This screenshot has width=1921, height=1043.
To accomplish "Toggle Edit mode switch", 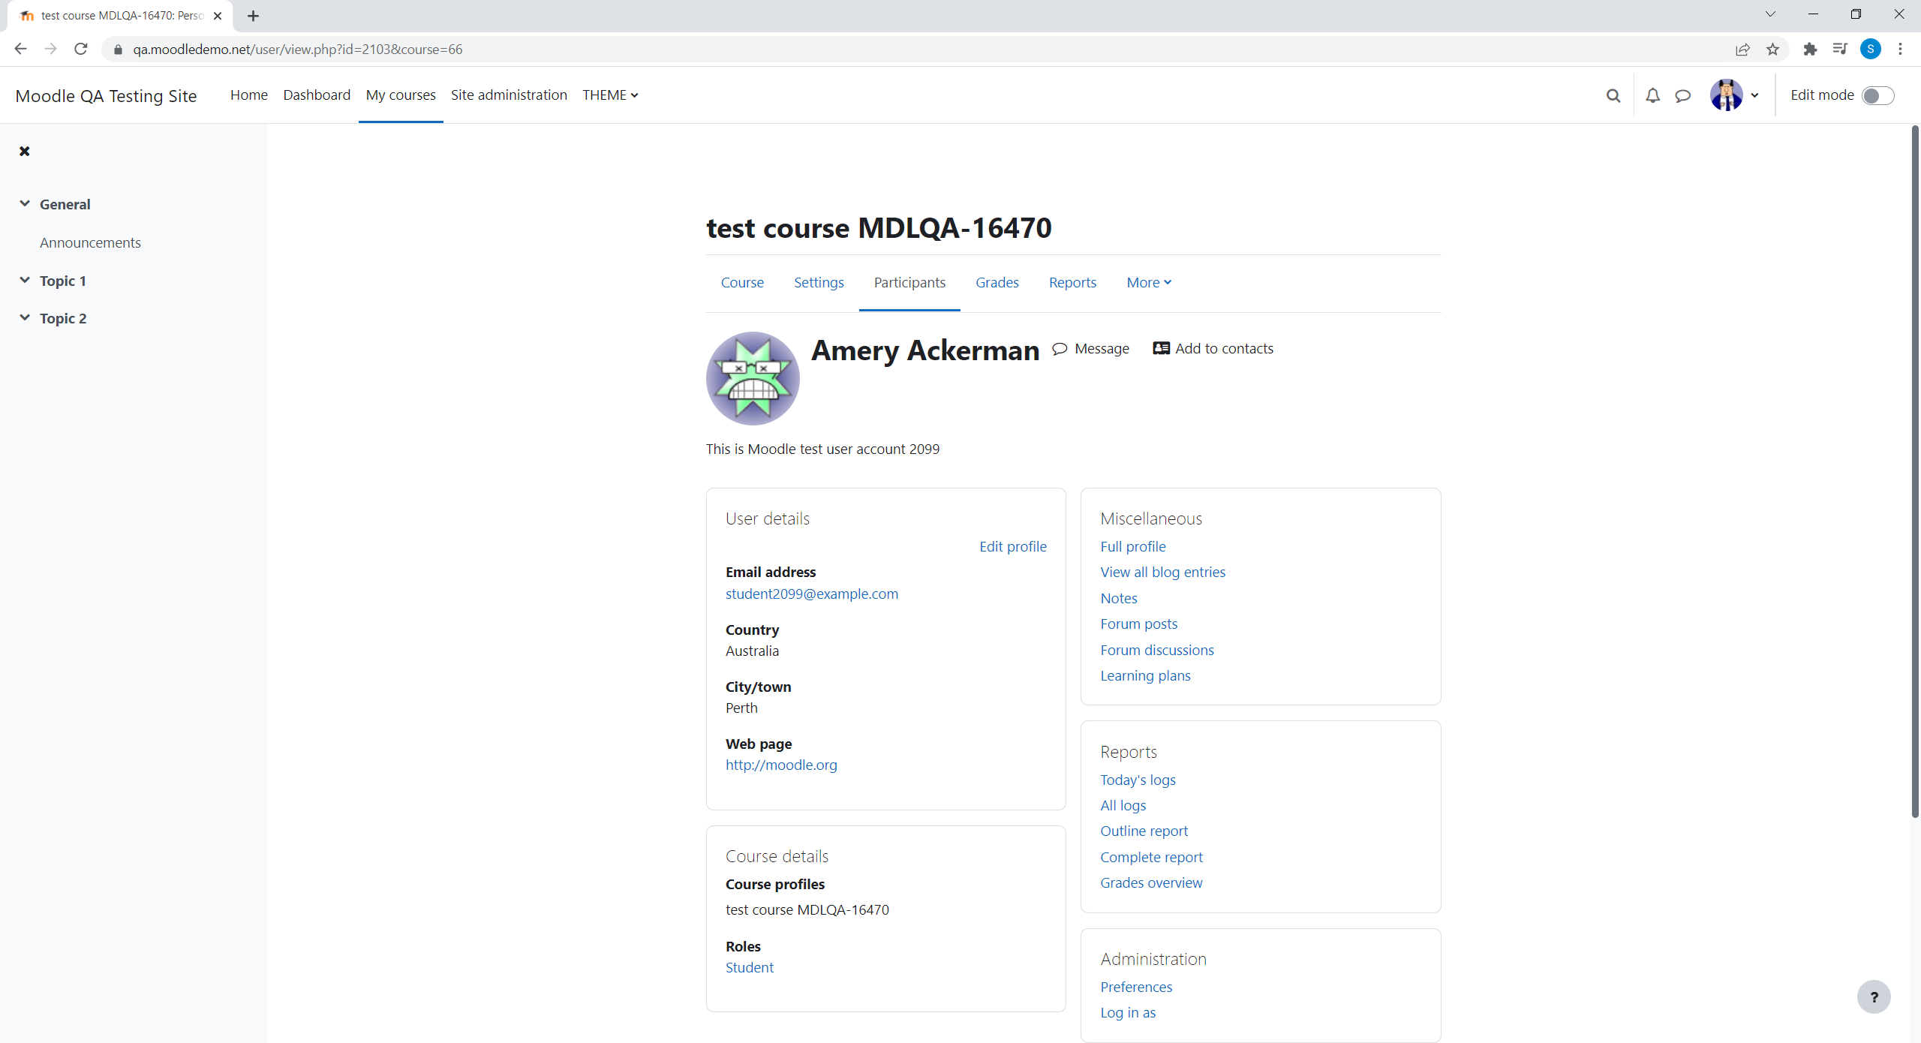I will point(1877,95).
